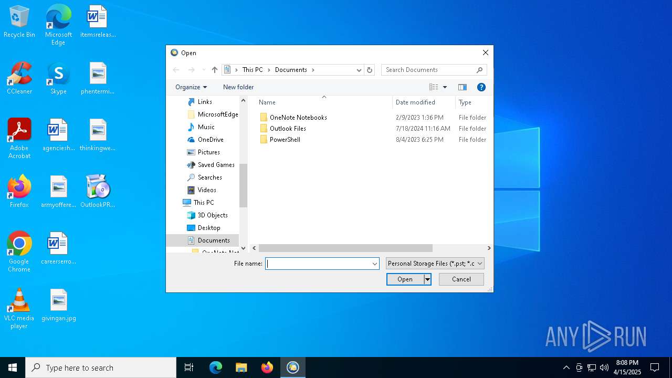Open the Action Center notifications icon
The image size is (672, 378).
tap(655, 367)
